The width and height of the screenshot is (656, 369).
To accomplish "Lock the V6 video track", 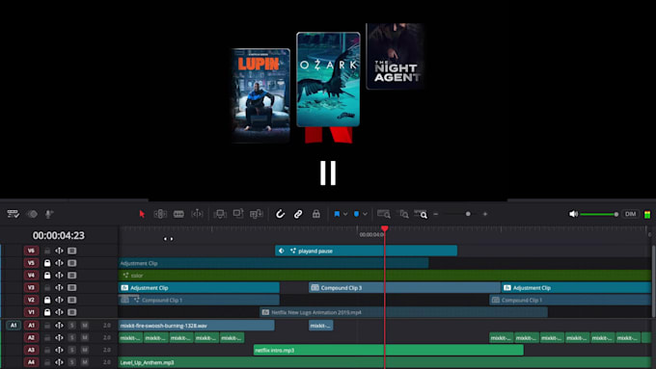I will 47,250.
